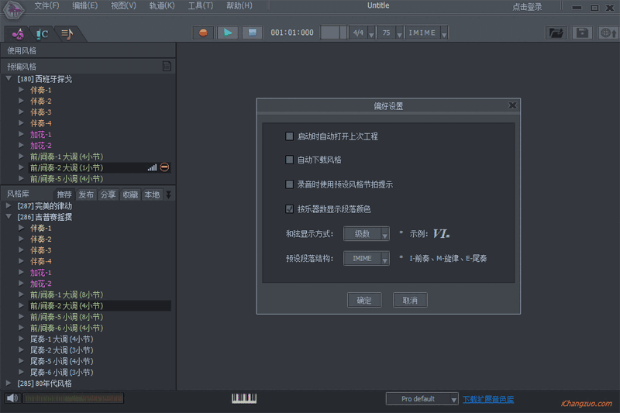Viewport: 620px width, 413px height.
Task: Click the document icon beside 预编风格
Action: click(166, 67)
